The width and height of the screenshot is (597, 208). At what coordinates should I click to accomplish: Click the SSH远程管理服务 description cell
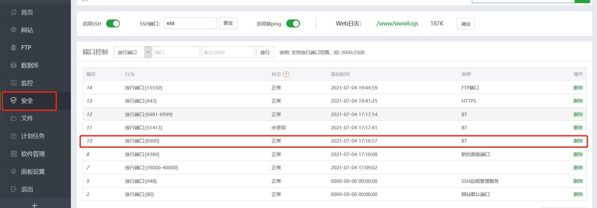pos(480,181)
